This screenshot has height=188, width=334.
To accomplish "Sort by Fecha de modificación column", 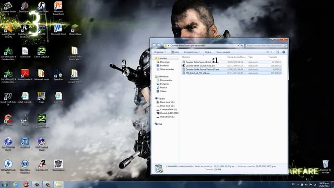I will pyautogui.click(x=236, y=57).
